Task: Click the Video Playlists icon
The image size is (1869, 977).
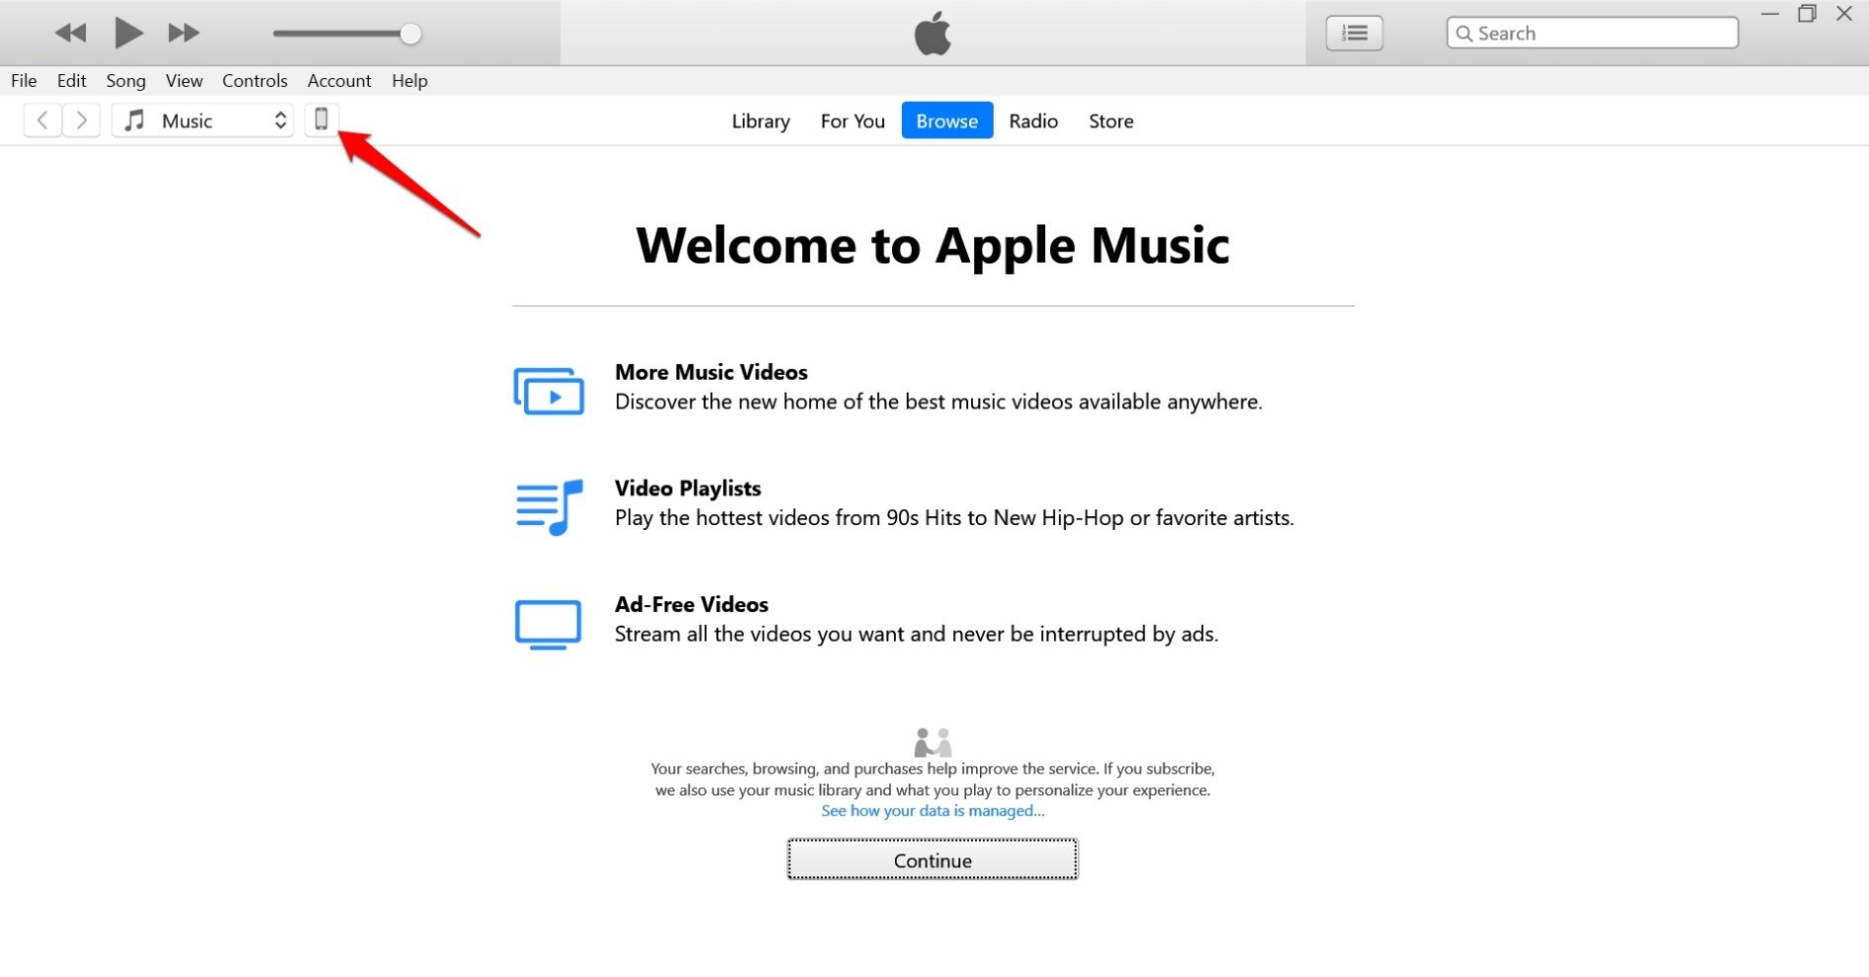Action: [x=549, y=507]
